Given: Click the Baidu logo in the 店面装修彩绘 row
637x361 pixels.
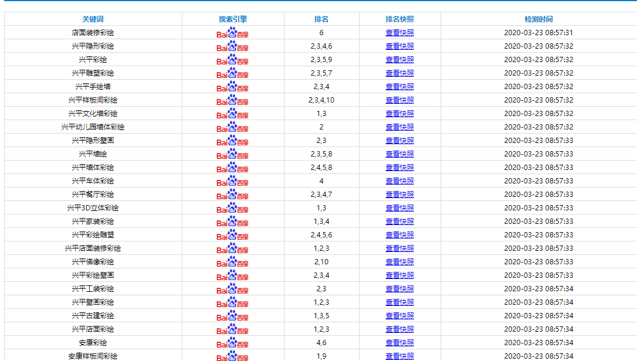Looking at the screenshot, I should [232, 32].
